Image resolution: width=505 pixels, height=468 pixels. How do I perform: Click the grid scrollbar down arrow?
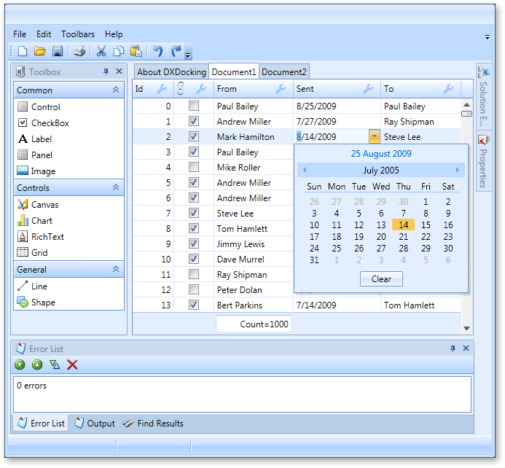(467, 329)
